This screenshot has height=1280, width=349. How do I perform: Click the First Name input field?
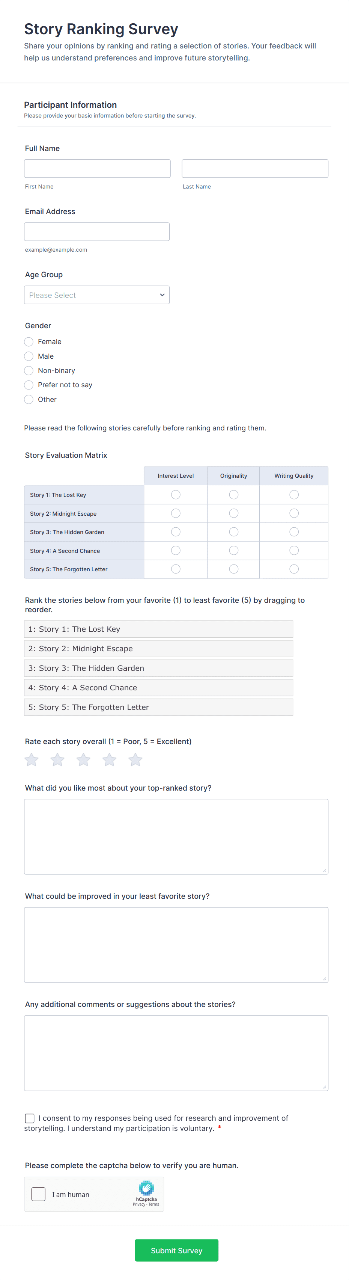[x=97, y=168]
